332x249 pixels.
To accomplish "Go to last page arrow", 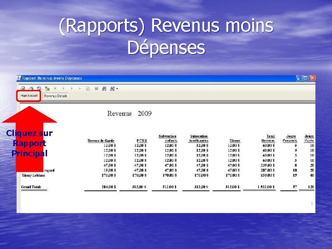I will pos(80,89).
